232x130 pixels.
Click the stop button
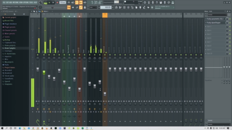coord(53,3)
